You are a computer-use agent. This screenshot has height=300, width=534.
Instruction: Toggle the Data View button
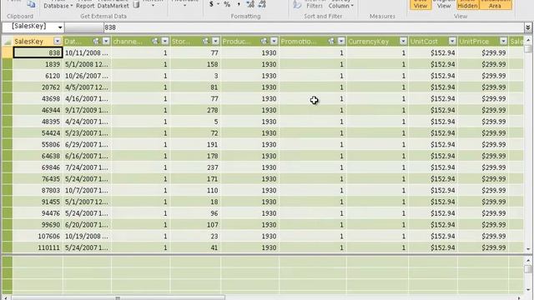tap(421, 4)
